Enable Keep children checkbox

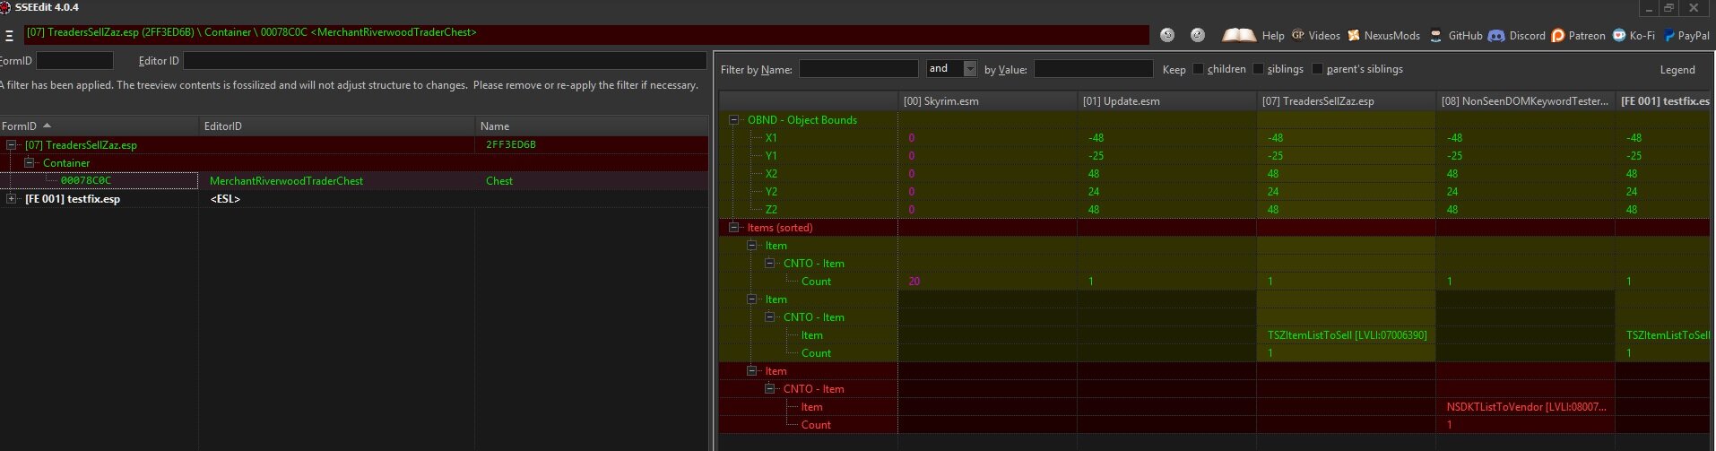[1198, 69]
